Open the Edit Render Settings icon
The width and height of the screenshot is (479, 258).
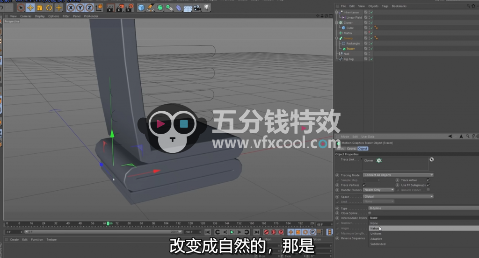point(130,8)
